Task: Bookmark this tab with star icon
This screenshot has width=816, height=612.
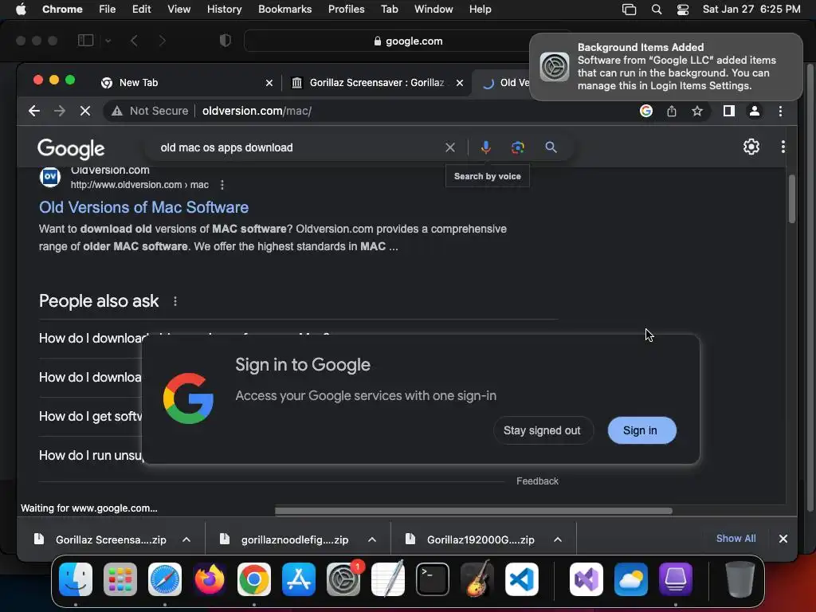Action: (x=697, y=111)
